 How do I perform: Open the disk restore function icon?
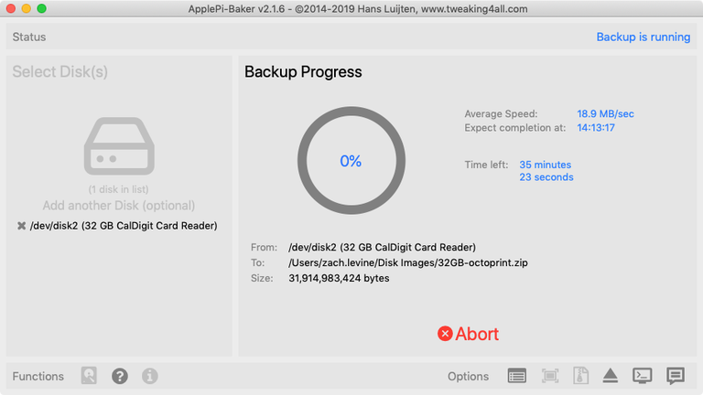tap(89, 376)
